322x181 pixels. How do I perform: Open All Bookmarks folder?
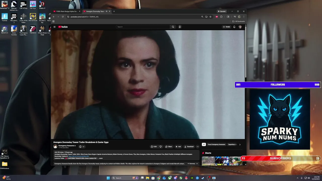pos(238,21)
